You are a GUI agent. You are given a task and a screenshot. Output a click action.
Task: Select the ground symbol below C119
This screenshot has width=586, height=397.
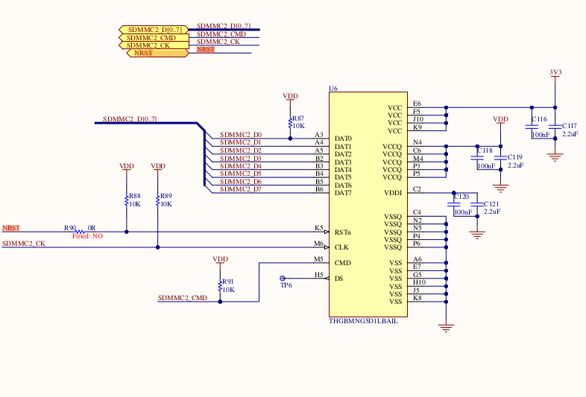point(500,188)
